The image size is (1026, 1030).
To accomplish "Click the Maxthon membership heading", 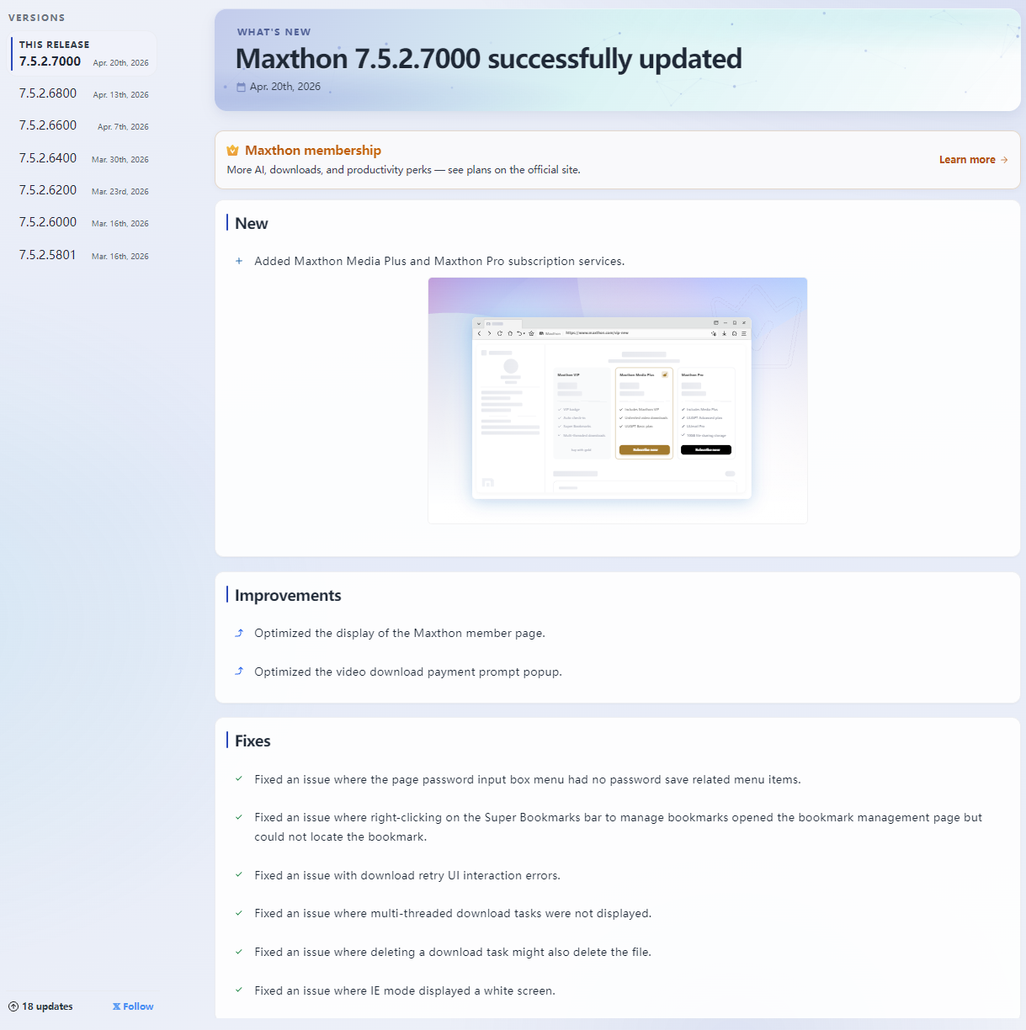I will pos(312,151).
